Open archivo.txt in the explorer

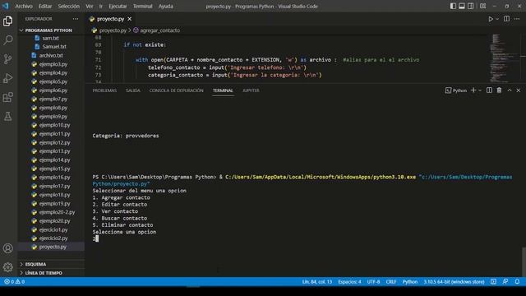coord(51,55)
